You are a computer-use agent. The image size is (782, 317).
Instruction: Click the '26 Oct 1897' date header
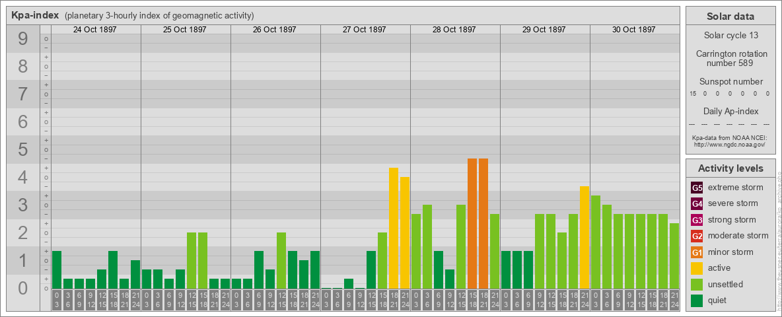coord(274,30)
